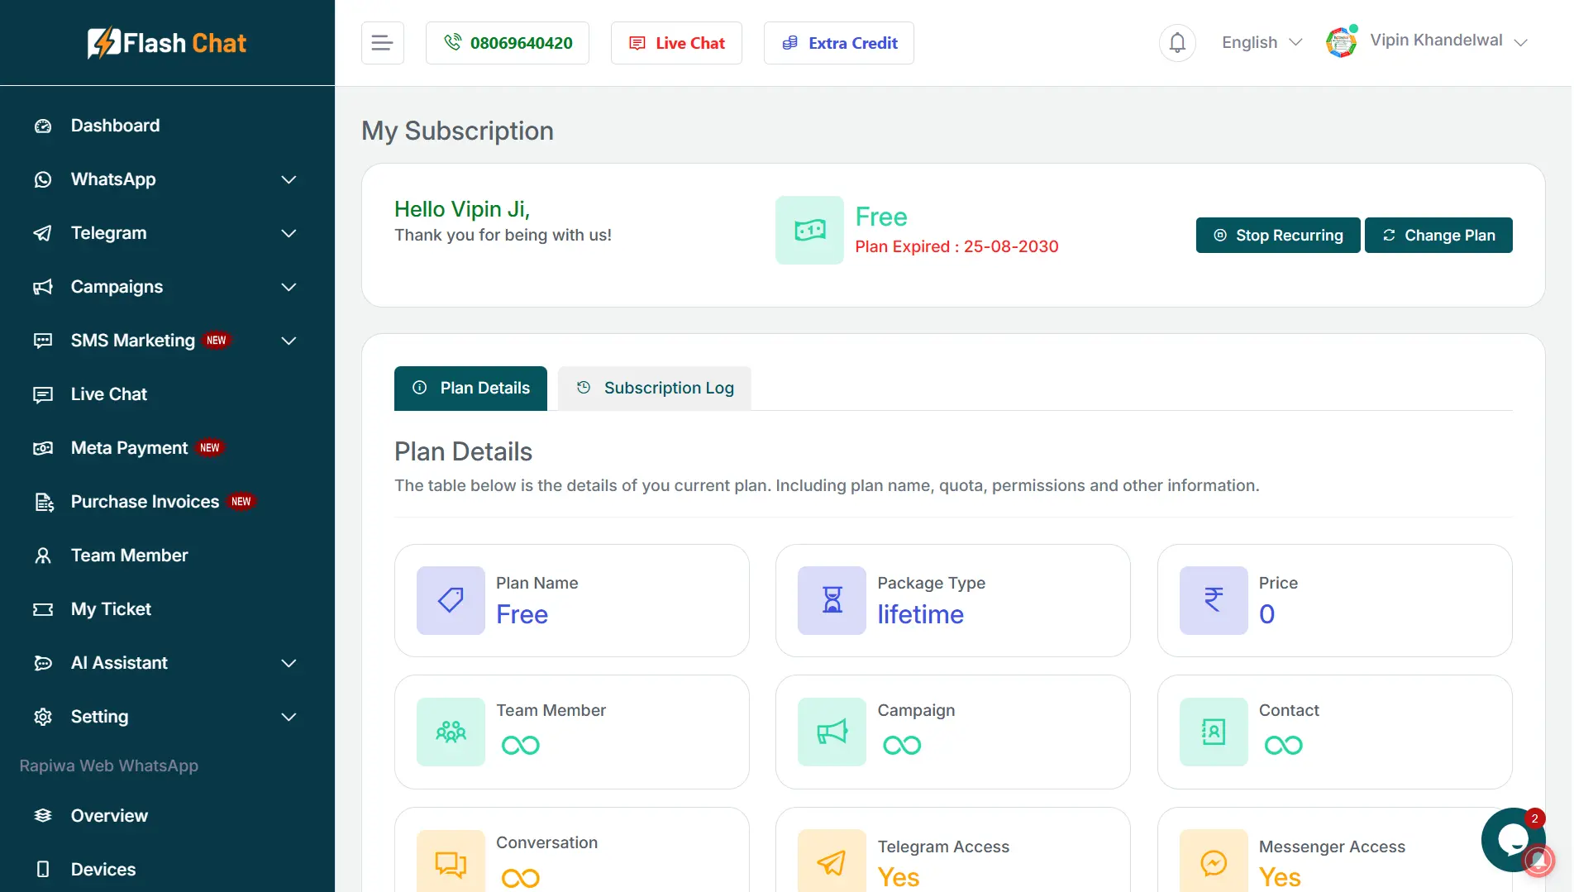
Task: Toggle the hamburger sidebar menu icon
Action: click(x=382, y=43)
